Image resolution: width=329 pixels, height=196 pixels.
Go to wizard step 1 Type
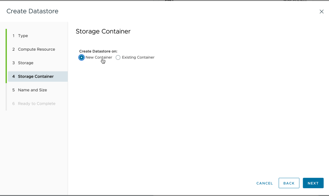[23, 36]
